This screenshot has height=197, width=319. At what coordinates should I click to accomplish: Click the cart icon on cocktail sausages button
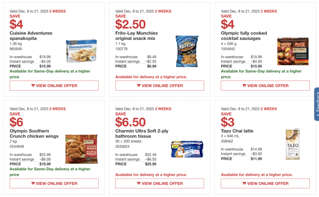[245, 86]
